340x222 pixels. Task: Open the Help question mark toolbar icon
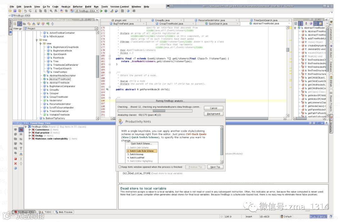tap(128, 11)
